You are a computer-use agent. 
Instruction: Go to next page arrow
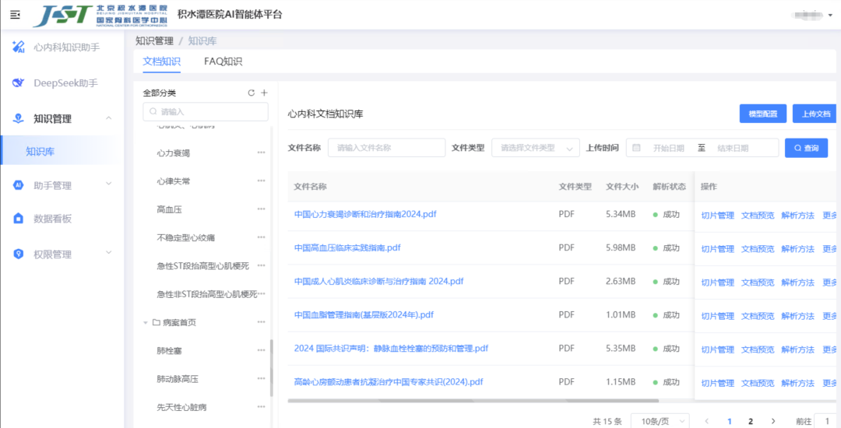773,422
